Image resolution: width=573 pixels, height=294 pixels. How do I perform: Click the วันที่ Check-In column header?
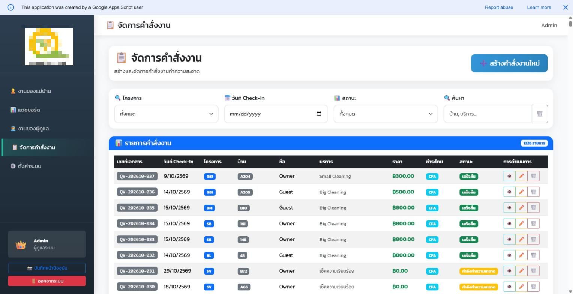coord(178,162)
